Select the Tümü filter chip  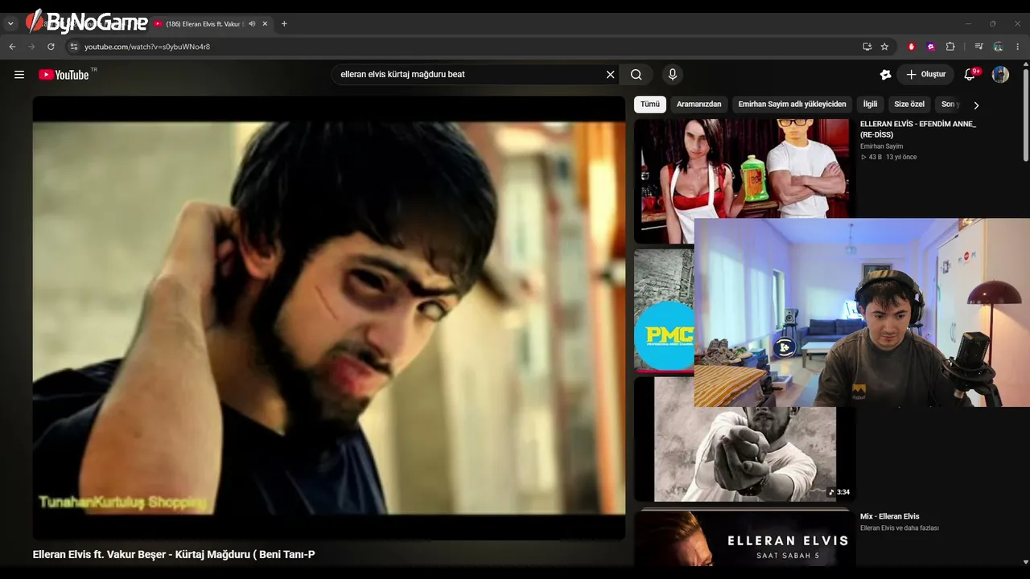click(x=650, y=105)
